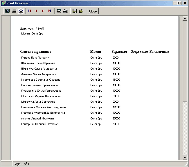This screenshot has height=167, width=189.
Task: Toggle the fit page width zoom
Action: pyautogui.click(x=21, y=11)
